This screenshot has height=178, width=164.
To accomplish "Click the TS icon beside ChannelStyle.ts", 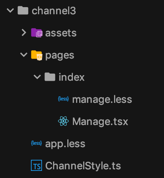I will [36, 165].
